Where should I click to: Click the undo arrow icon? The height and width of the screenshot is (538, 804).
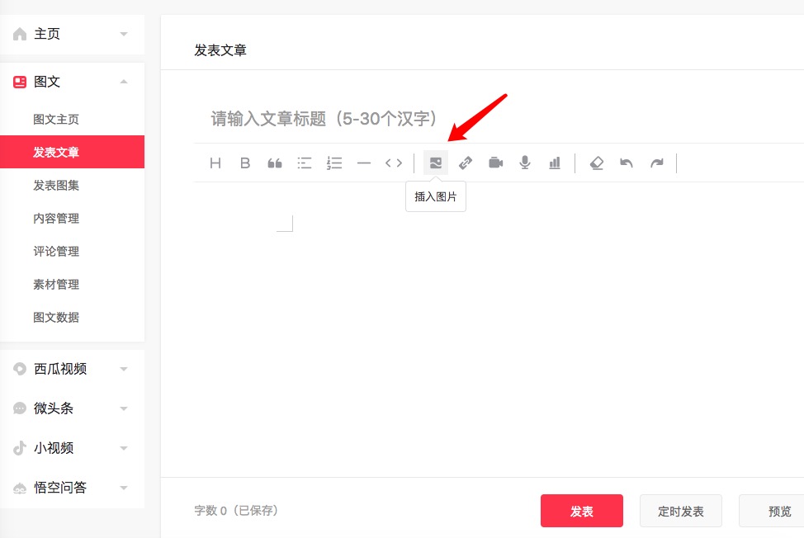626,163
